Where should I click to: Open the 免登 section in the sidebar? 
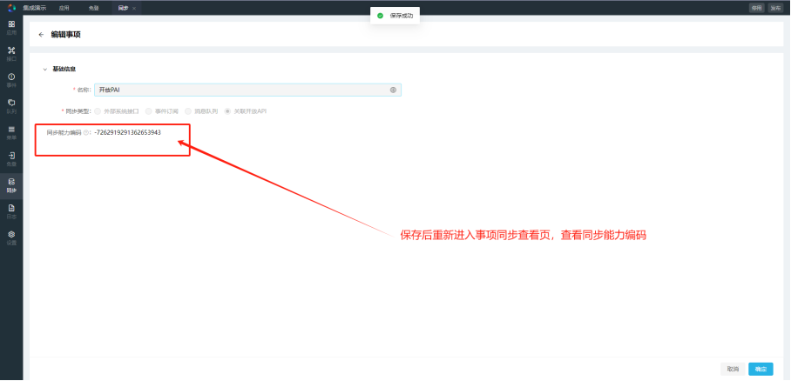point(11,159)
